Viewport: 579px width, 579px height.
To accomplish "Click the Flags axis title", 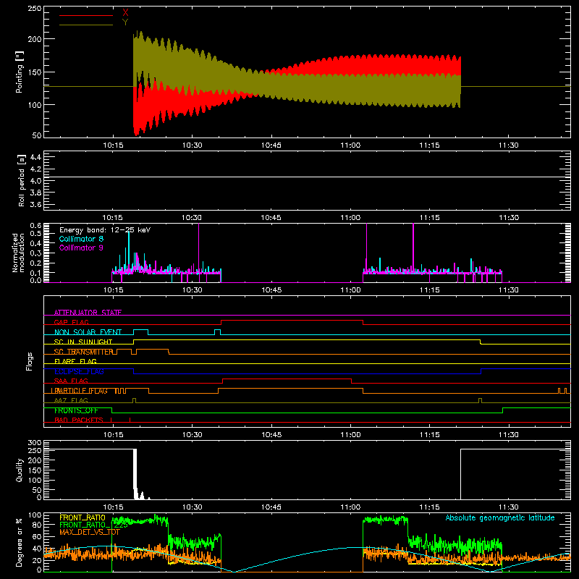I will 29,361.
